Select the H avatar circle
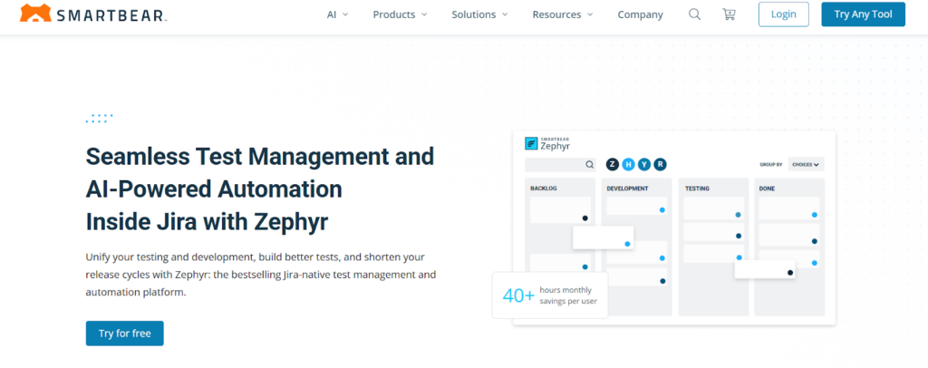Image resolution: width=928 pixels, height=368 pixels. pyautogui.click(x=628, y=164)
